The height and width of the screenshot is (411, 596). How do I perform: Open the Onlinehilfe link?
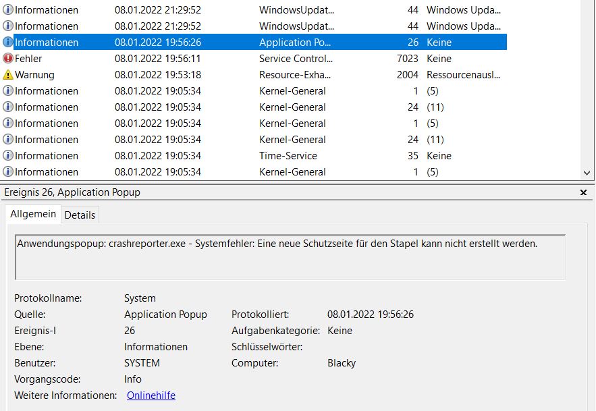tap(151, 395)
